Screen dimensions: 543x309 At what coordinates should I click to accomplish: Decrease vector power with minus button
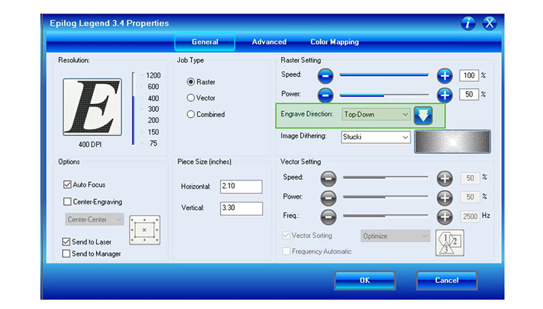[x=328, y=198]
